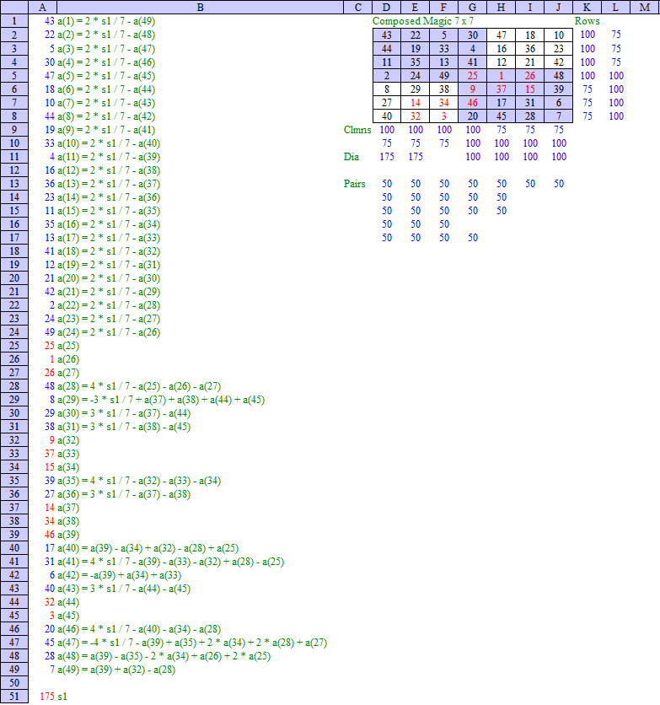Select magic square cell with red 37
The image size is (660, 705).
501,89
